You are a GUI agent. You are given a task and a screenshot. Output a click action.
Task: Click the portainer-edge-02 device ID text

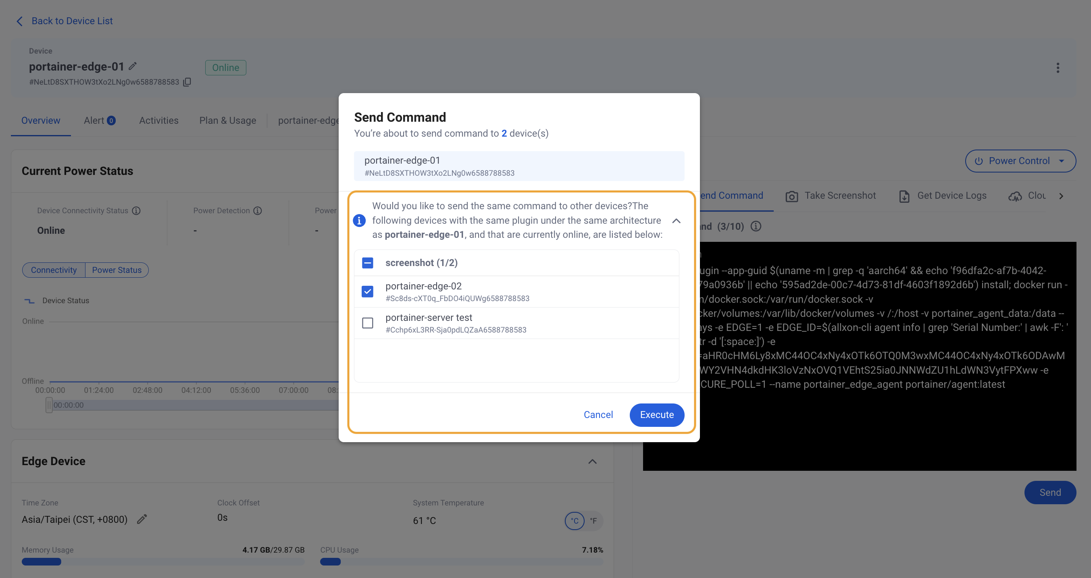[458, 299]
